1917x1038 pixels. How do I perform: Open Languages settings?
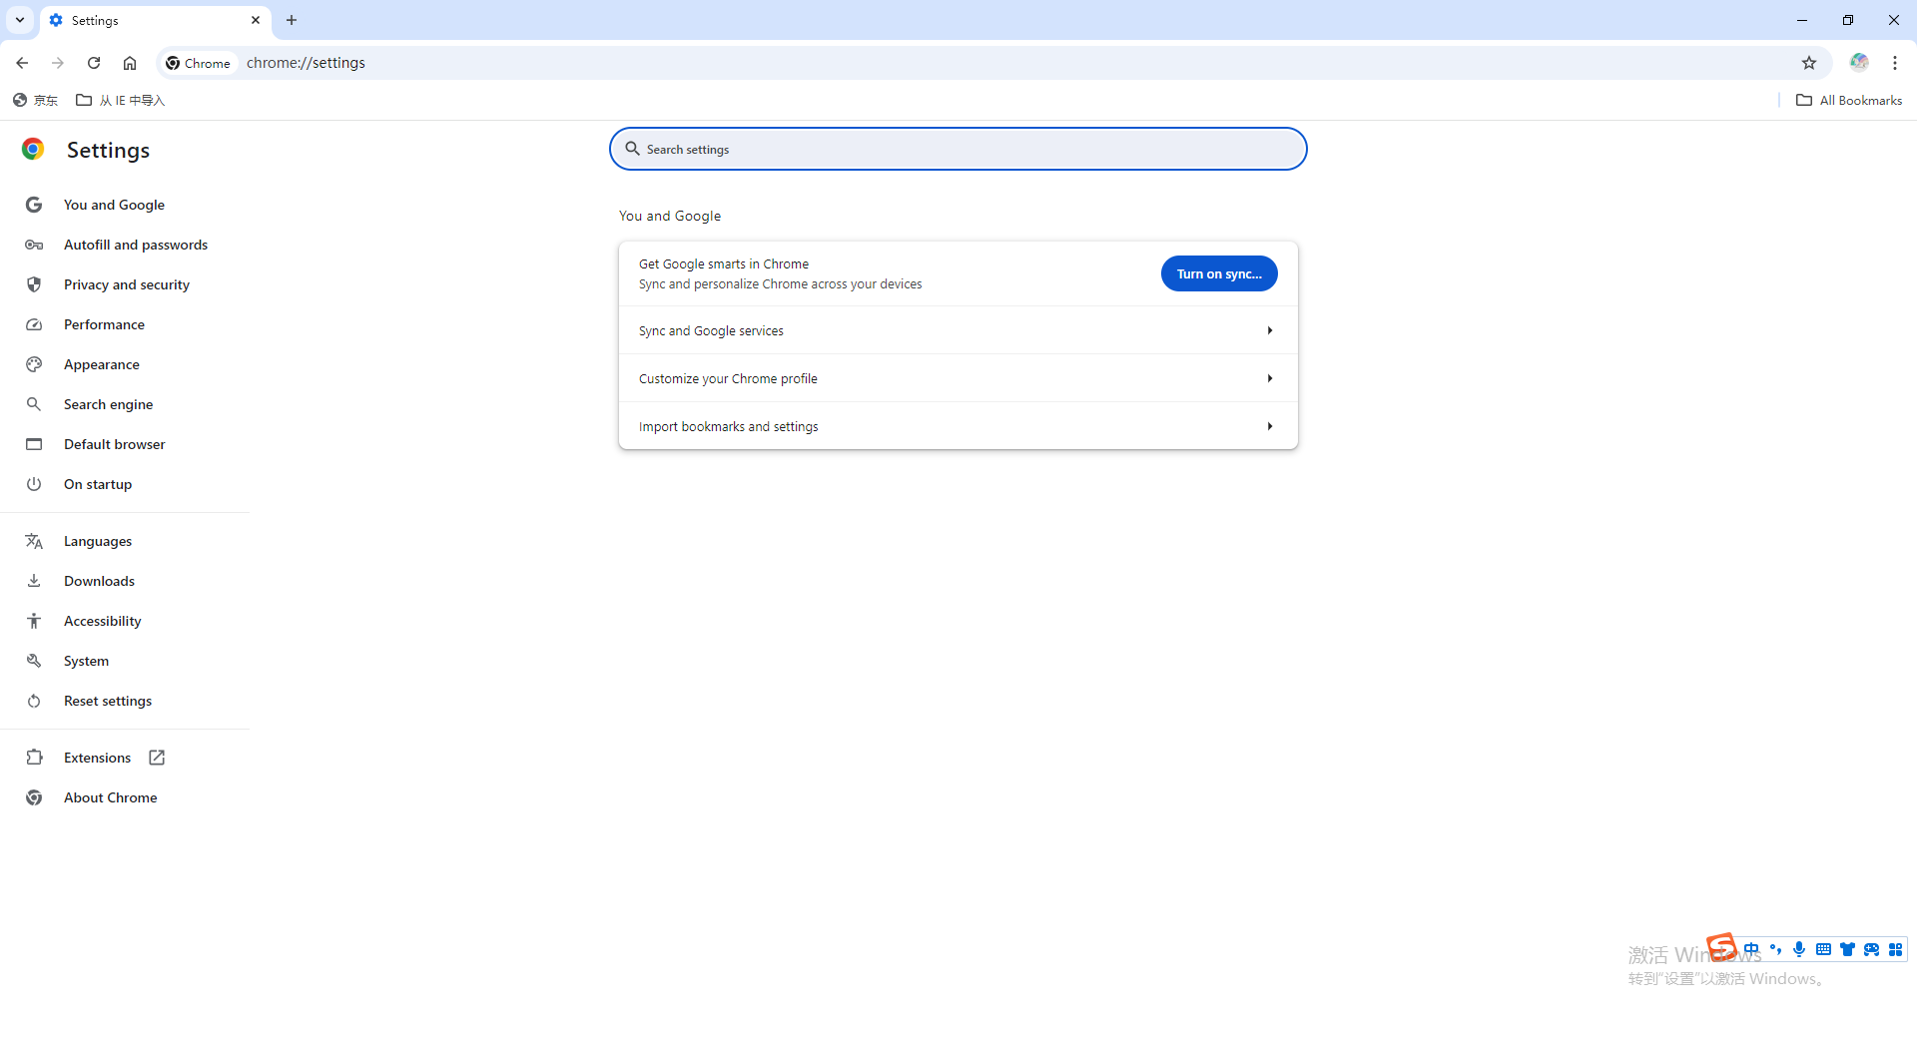[x=98, y=541]
